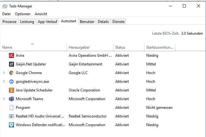Click the Windows Defender shield icon

(11, 125)
